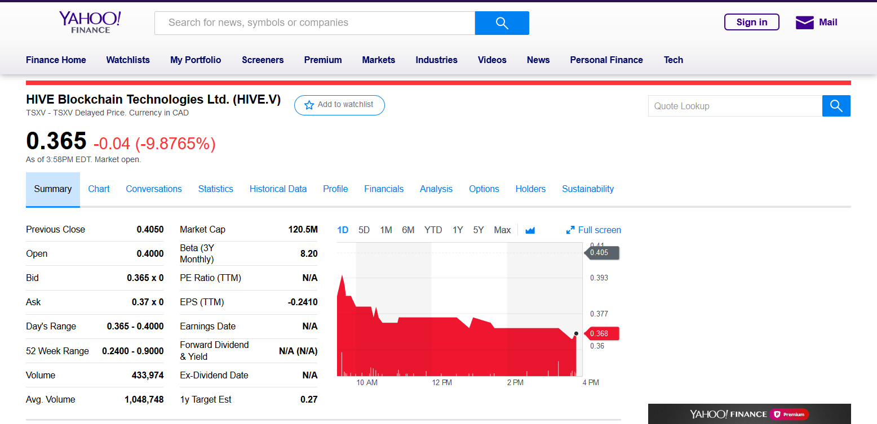Click the Quote Lookup magnifier button

pos(836,106)
